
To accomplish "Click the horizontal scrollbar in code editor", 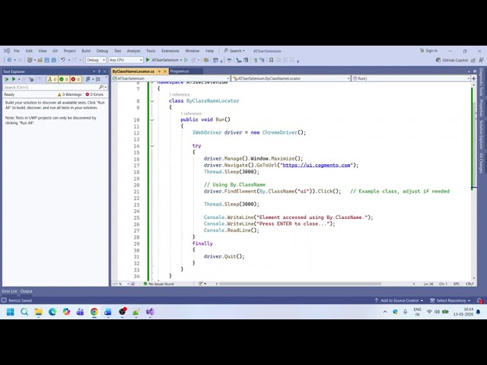I will tap(300, 284).
